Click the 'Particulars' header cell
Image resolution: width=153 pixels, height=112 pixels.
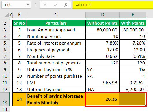tap(56, 23)
